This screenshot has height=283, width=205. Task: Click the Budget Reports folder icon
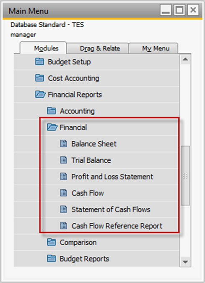(51, 259)
